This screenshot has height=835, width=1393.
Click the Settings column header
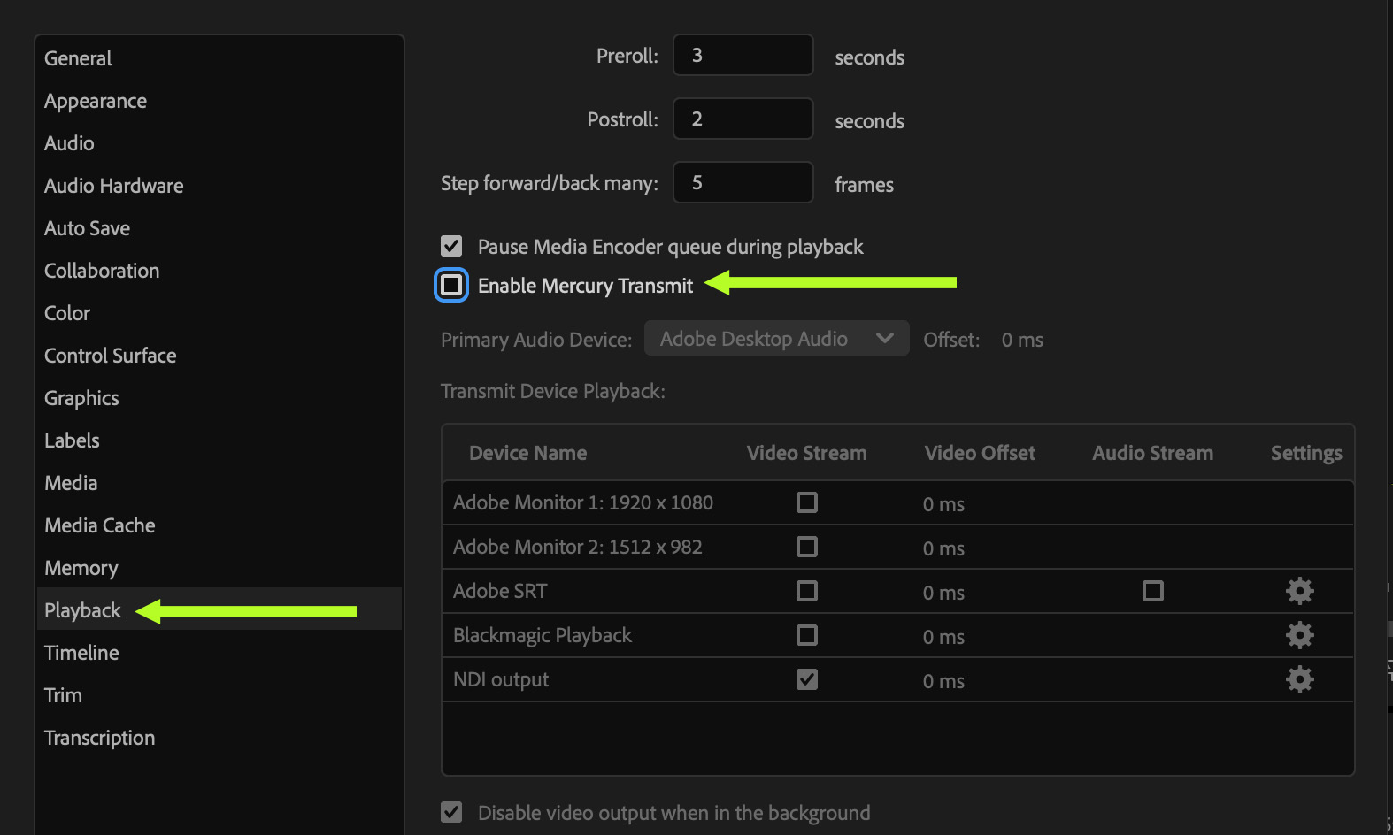pos(1306,453)
